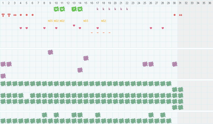Select the green 'w' marker on day 10

56,9
